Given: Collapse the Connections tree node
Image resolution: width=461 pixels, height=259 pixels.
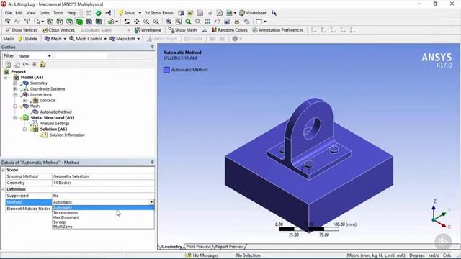Looking at the screenshot, I should pos(15,94).
